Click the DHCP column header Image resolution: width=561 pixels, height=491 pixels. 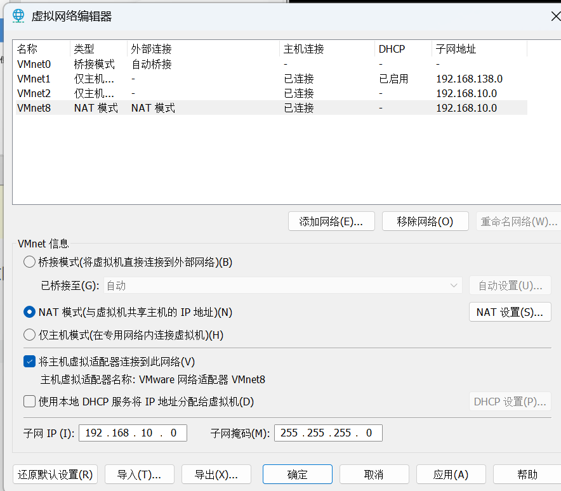[x=403, y=49]
